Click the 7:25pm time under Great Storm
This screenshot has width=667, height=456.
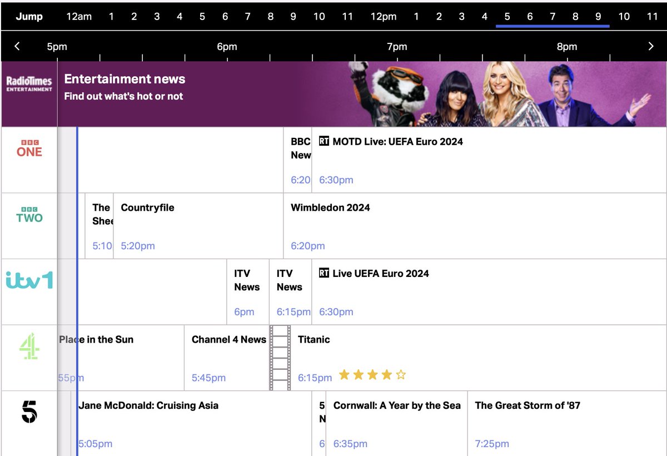(492, 444)
